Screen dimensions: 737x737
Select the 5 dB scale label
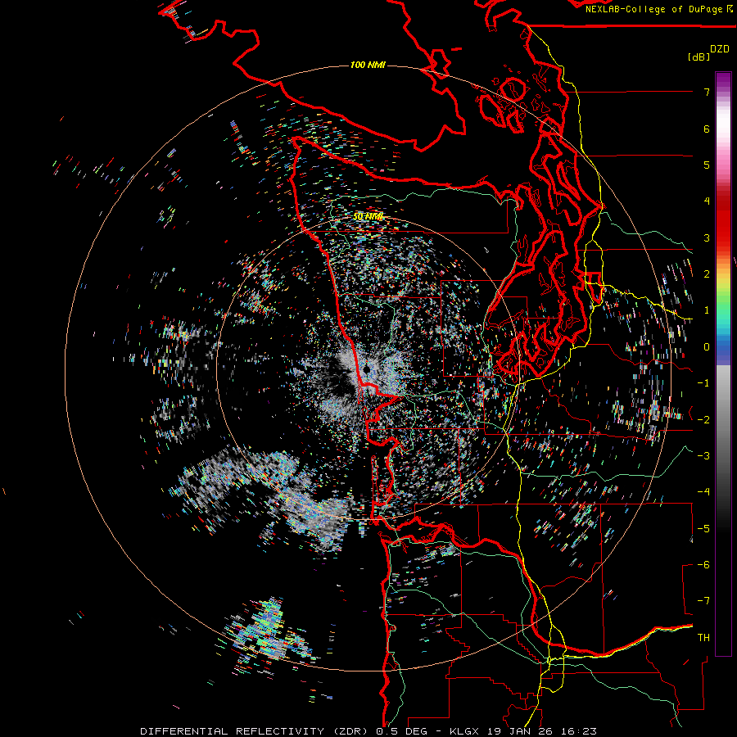pos(707,165)
